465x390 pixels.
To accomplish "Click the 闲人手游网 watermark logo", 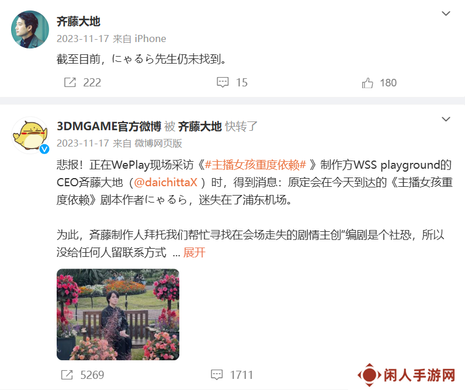I will (406, 375).
